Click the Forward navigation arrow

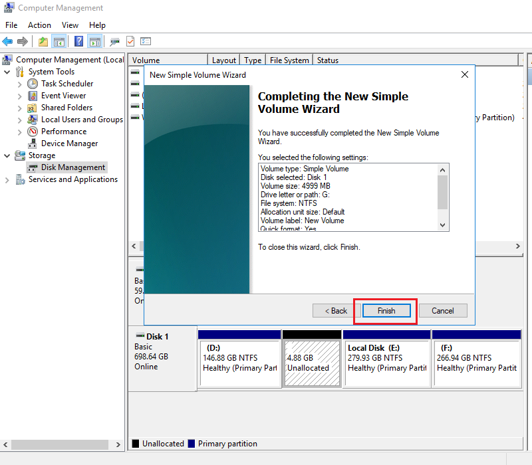pyautogui.click(x=21, y=41)
